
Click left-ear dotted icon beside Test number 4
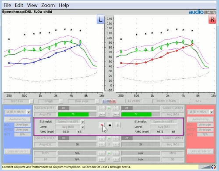click(x=102, y=160)
